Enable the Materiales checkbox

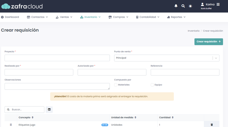(116, 85)
